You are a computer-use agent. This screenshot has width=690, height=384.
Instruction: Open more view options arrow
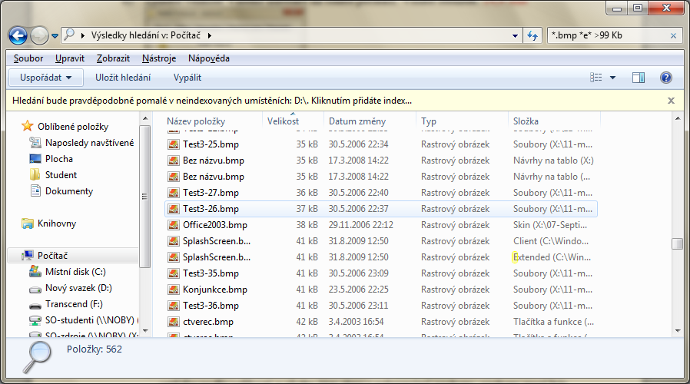612,78
